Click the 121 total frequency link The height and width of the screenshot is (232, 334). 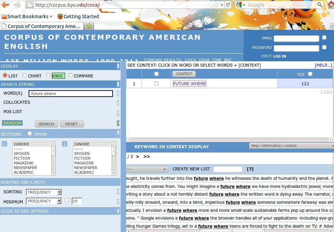pos(305,84)
